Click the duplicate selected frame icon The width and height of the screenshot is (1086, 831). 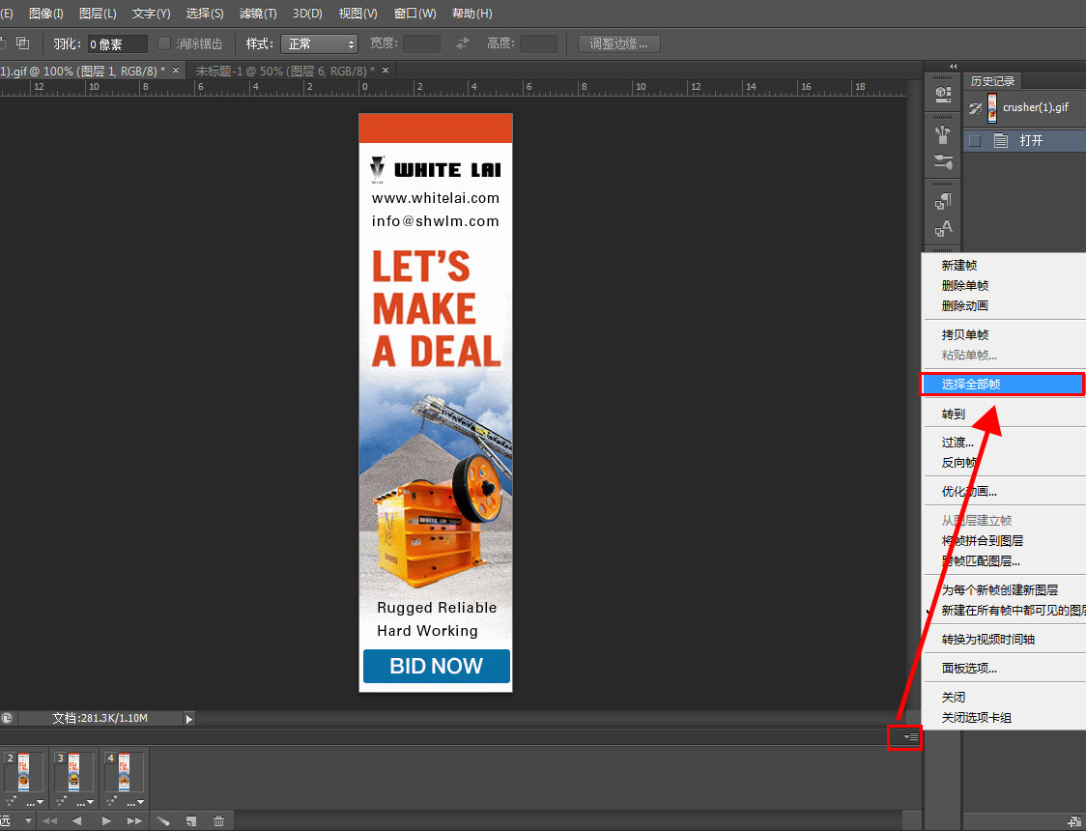click(x=191, y=821)
